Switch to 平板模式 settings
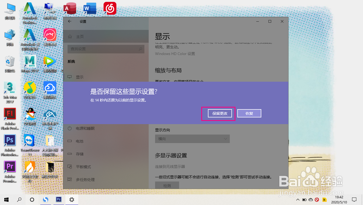This screenshot has height=205, width=363. (x=83, y=167)
